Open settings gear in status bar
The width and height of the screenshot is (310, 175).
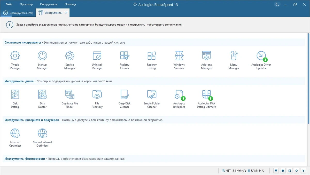(x=297, y=171)
